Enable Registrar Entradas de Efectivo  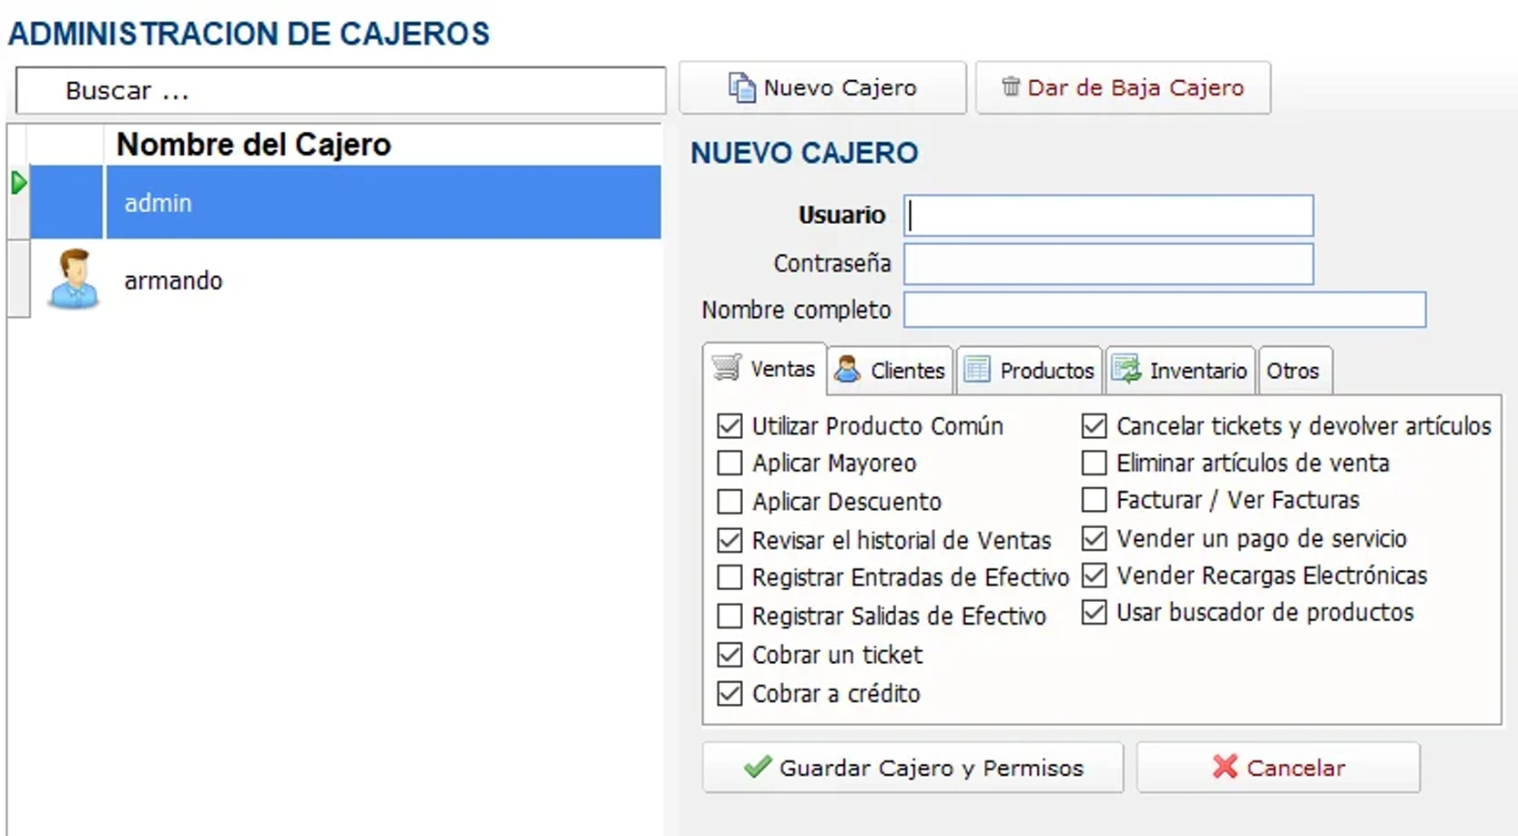click(729, 577)
